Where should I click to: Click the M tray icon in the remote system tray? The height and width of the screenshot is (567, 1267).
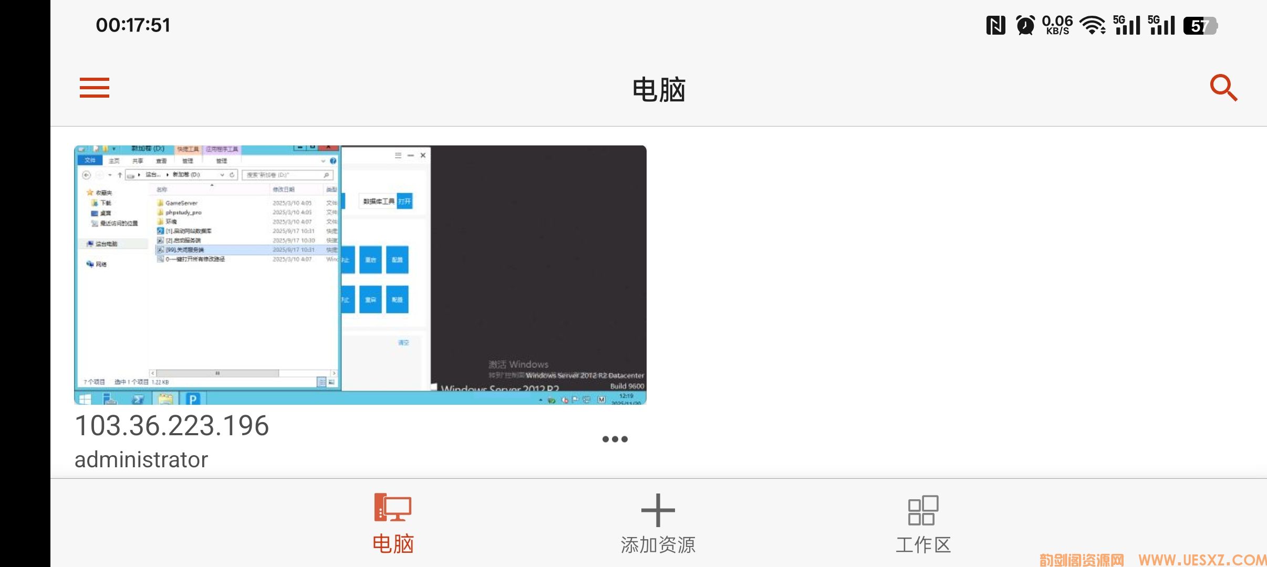601,400
